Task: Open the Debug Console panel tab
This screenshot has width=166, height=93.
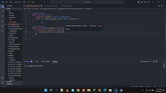Action: [46, 61]
